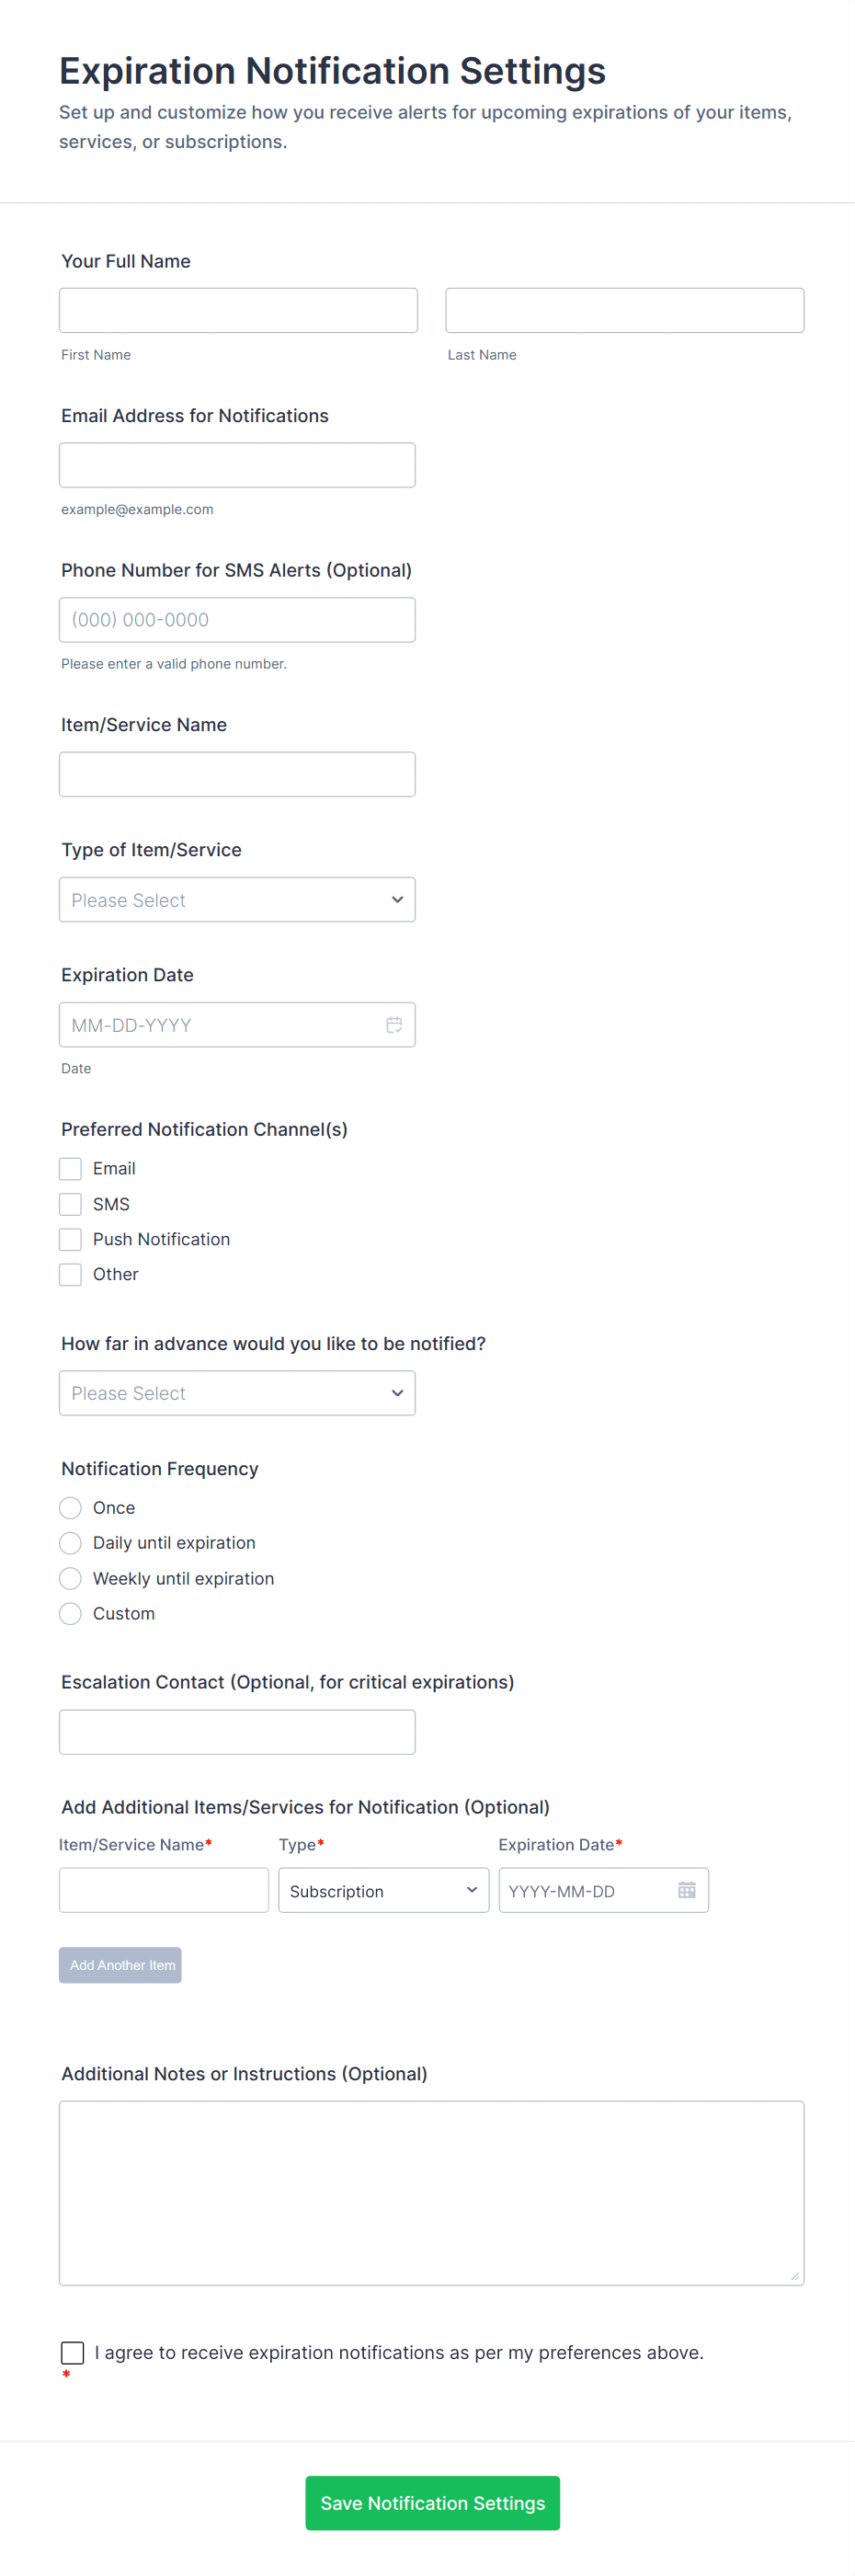Enable SMS notification channel checkbox
The image size is (855, 2576).
pyautogui.click(x=70, y=1203)
